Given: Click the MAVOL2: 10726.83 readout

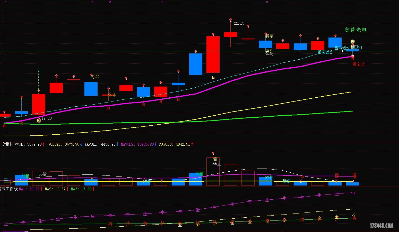Looking at the screenshot, I should pos(137,144).
